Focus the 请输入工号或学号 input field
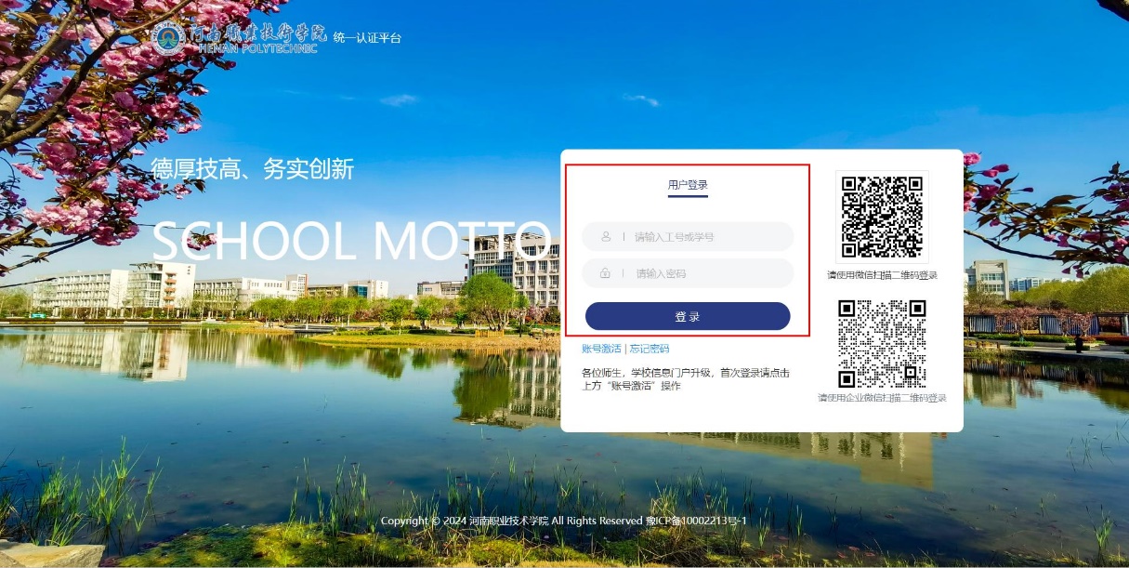This screenshot has height=568, width=1129. click(x=706, y=237)
